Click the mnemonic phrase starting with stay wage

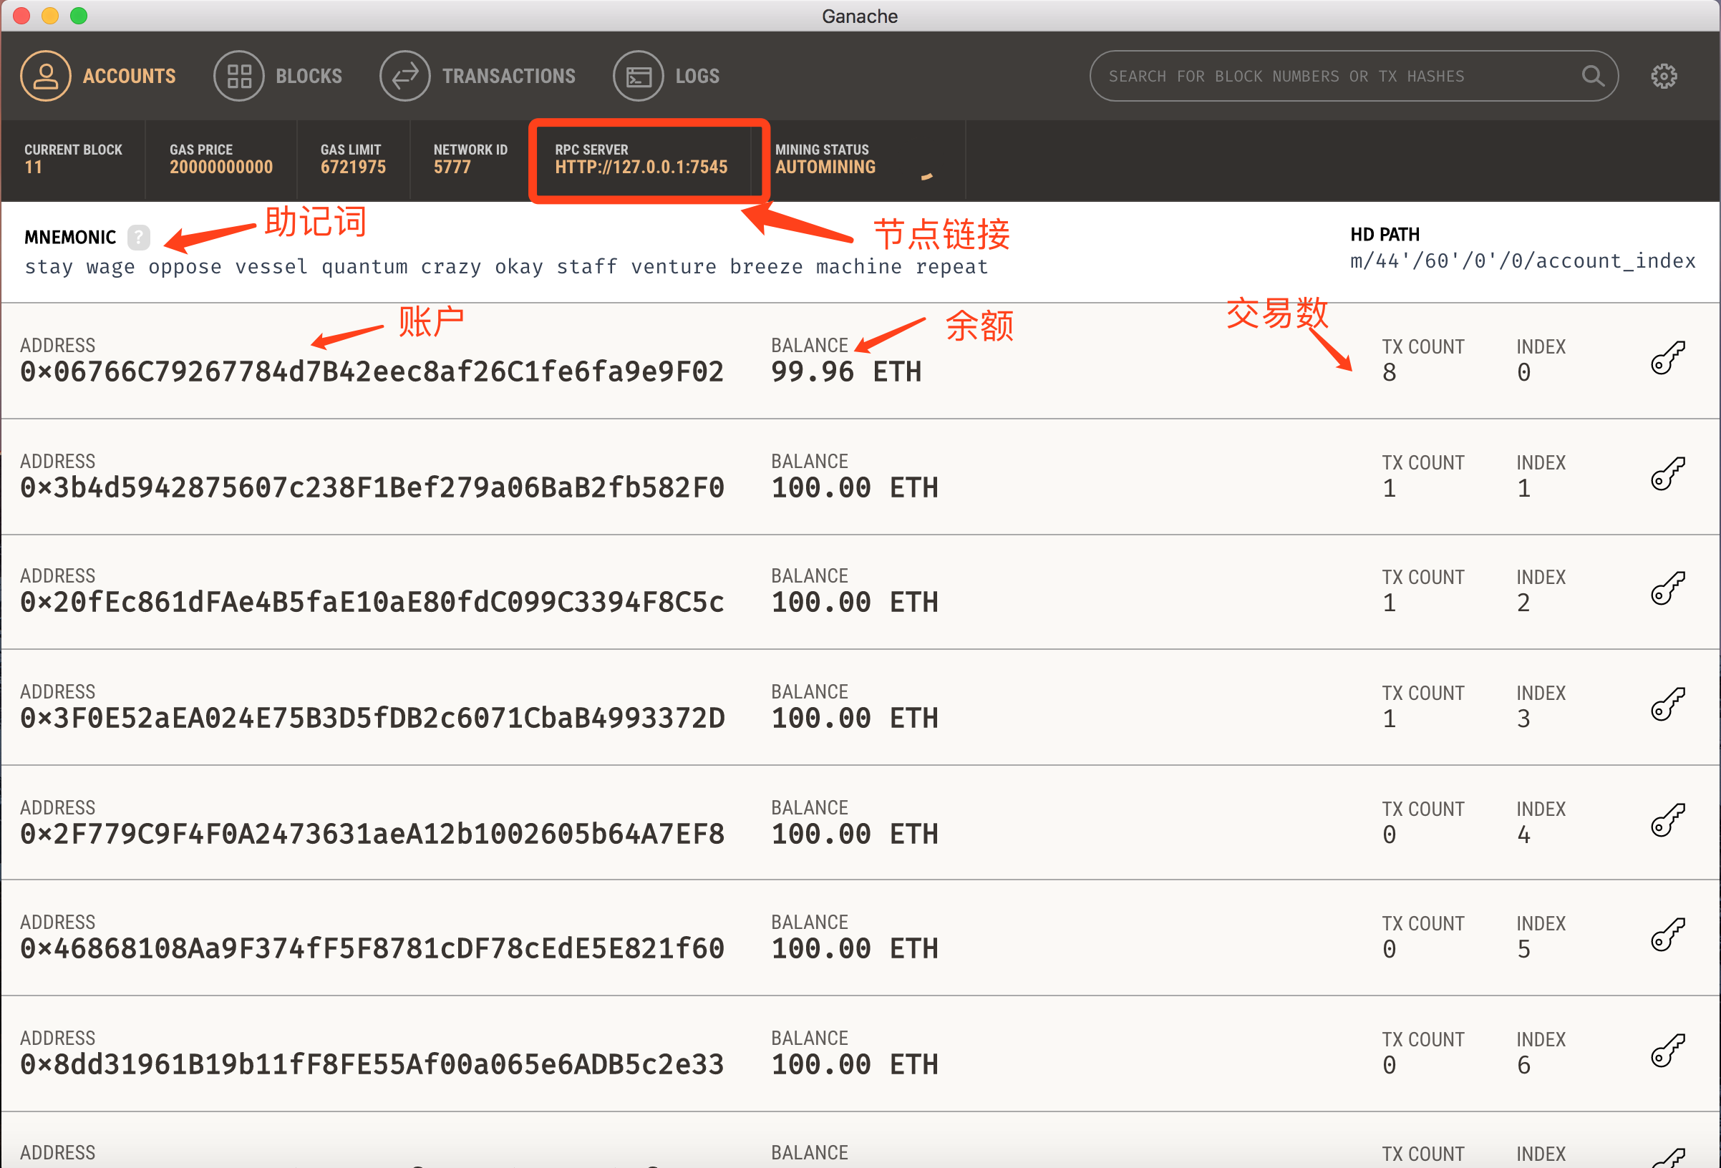pyautogui.click(x=507, y=266)
